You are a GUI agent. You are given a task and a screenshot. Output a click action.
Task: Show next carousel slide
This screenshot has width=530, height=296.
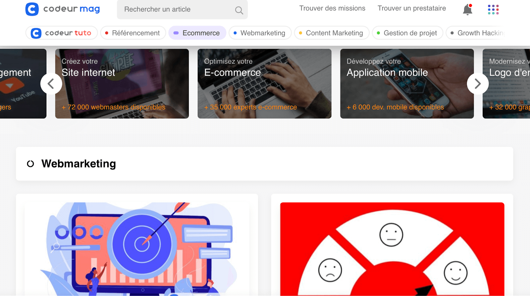[x=477, y=84]
